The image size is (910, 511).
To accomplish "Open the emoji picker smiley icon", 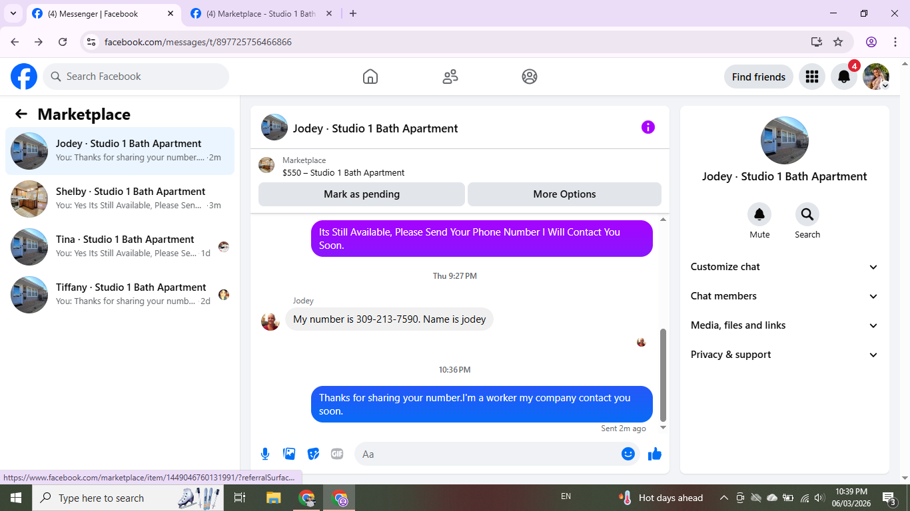I will click(x=628, y=454).
